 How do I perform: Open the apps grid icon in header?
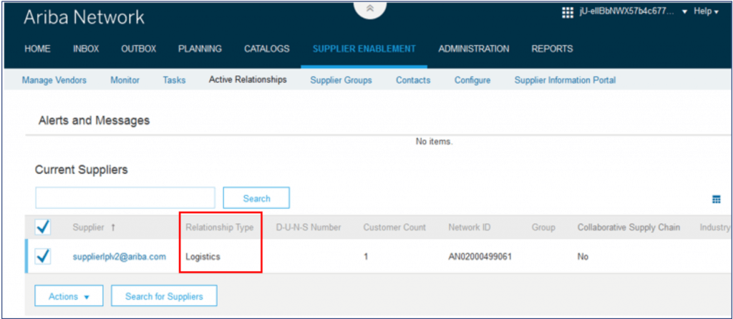pyautogui.click(x=567, y=12)
